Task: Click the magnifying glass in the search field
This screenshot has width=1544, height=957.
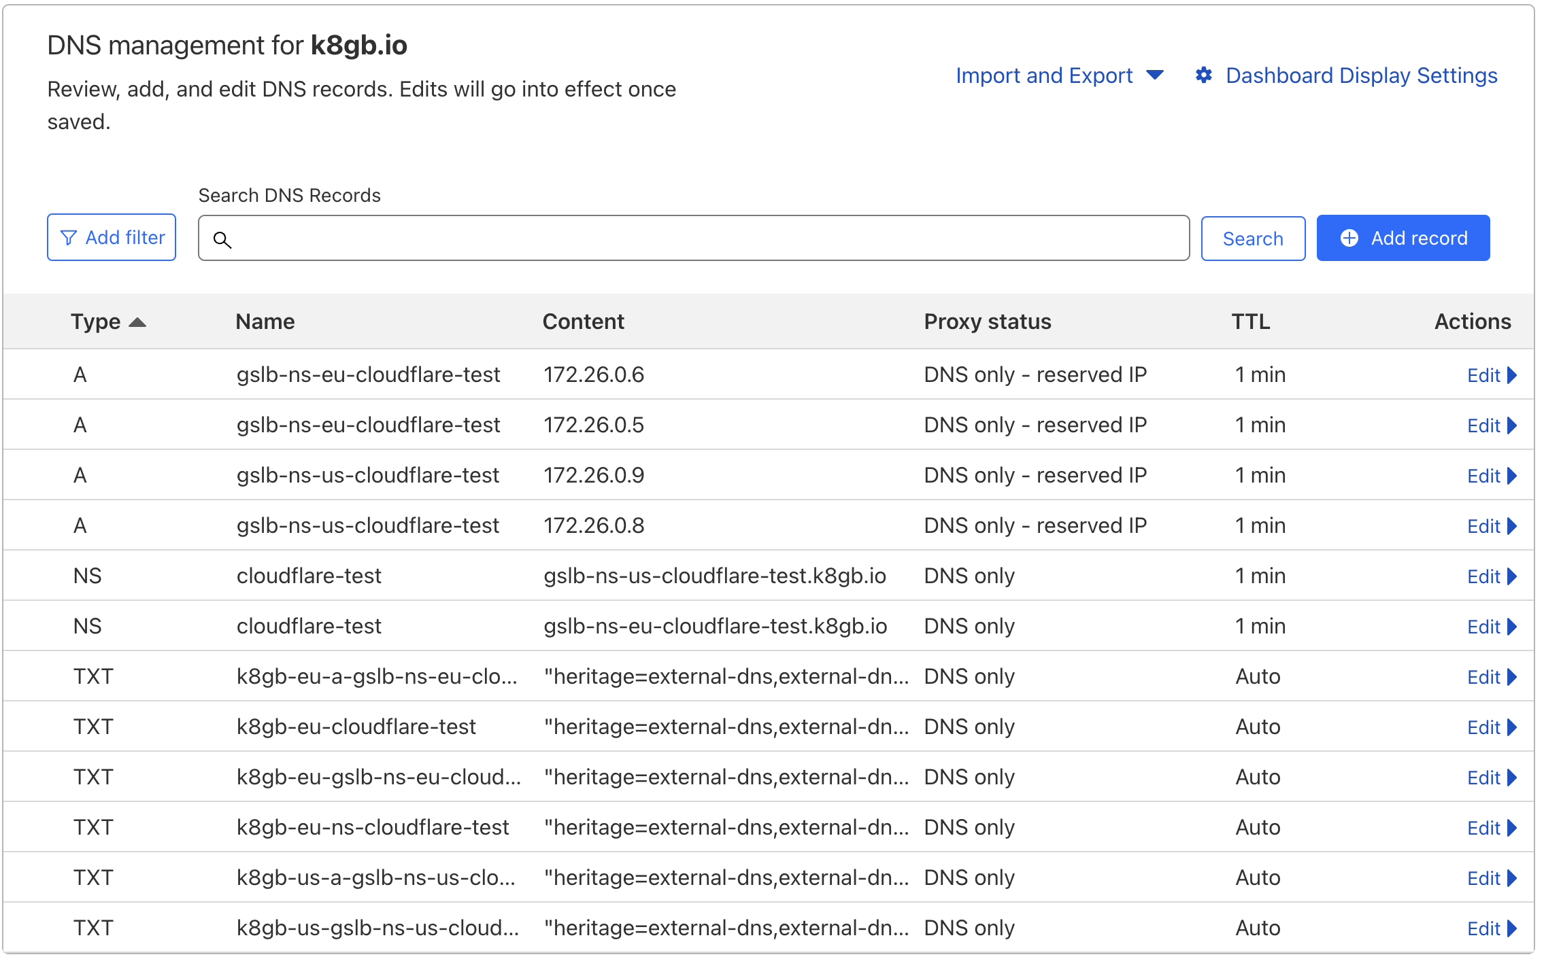Action: [x=222, y=239]
